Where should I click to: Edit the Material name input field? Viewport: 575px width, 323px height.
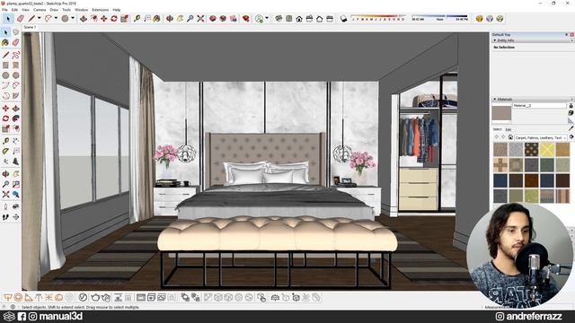539,106
